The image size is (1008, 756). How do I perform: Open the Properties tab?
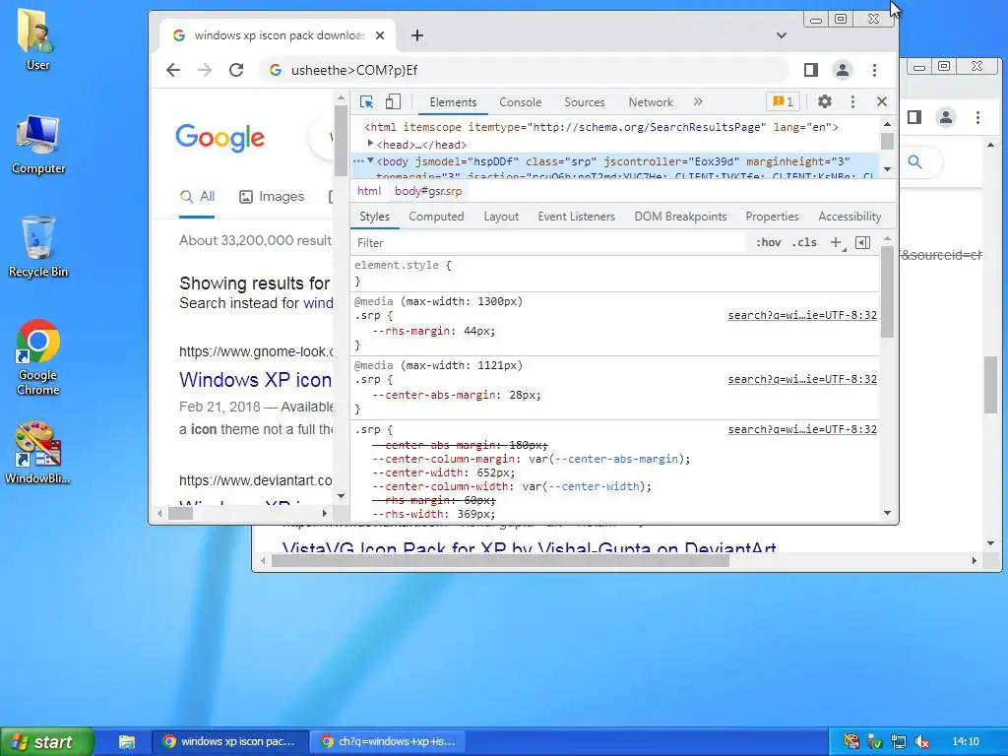pyautogui.click(x=772, y=217)
